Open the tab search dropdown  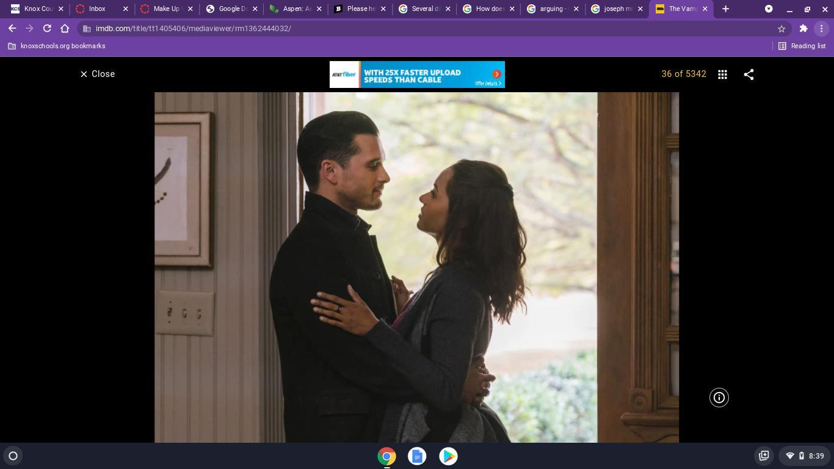click(769, 9)
